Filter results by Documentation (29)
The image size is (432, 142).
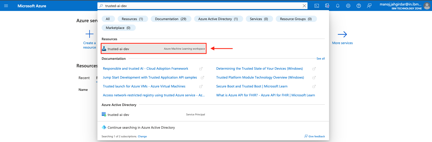tap(171, 19)
